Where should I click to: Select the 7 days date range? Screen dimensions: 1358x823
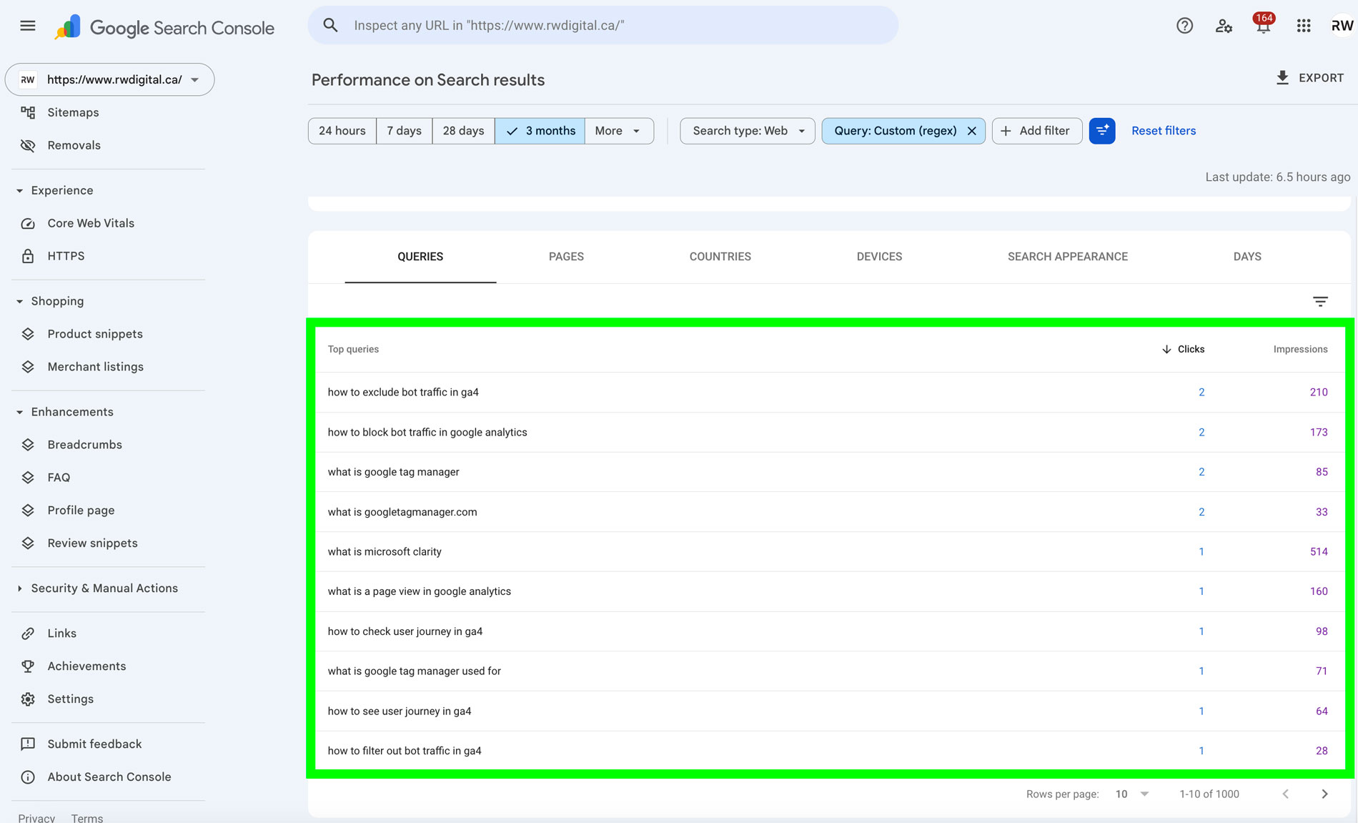(x=404, y=131)
